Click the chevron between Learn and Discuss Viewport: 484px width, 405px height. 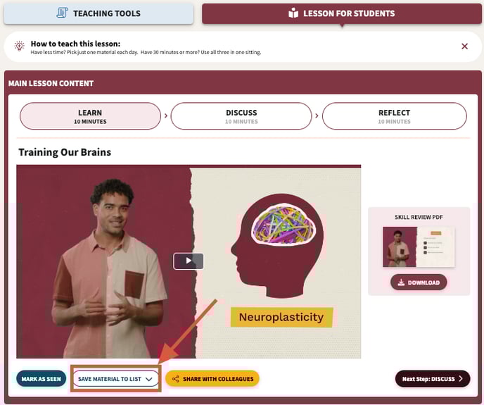[x=166, y=116]
